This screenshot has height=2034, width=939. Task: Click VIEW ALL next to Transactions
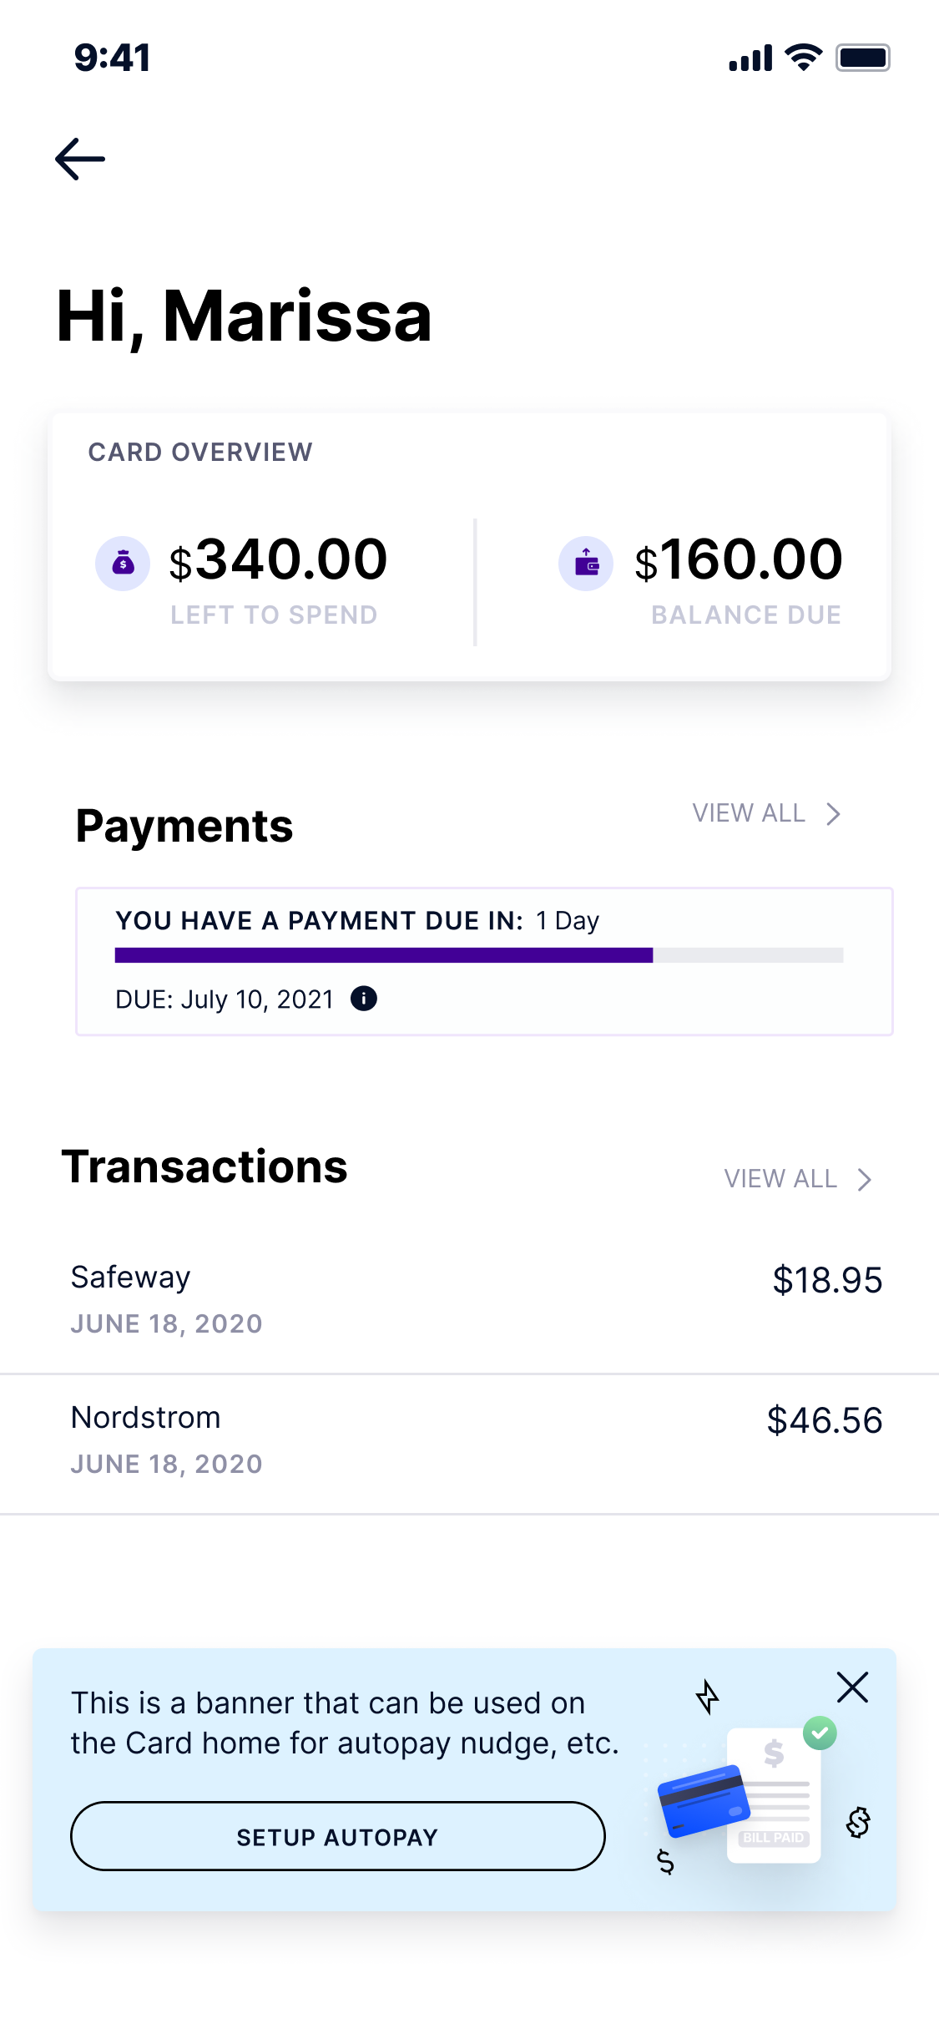coord(780,1179)
